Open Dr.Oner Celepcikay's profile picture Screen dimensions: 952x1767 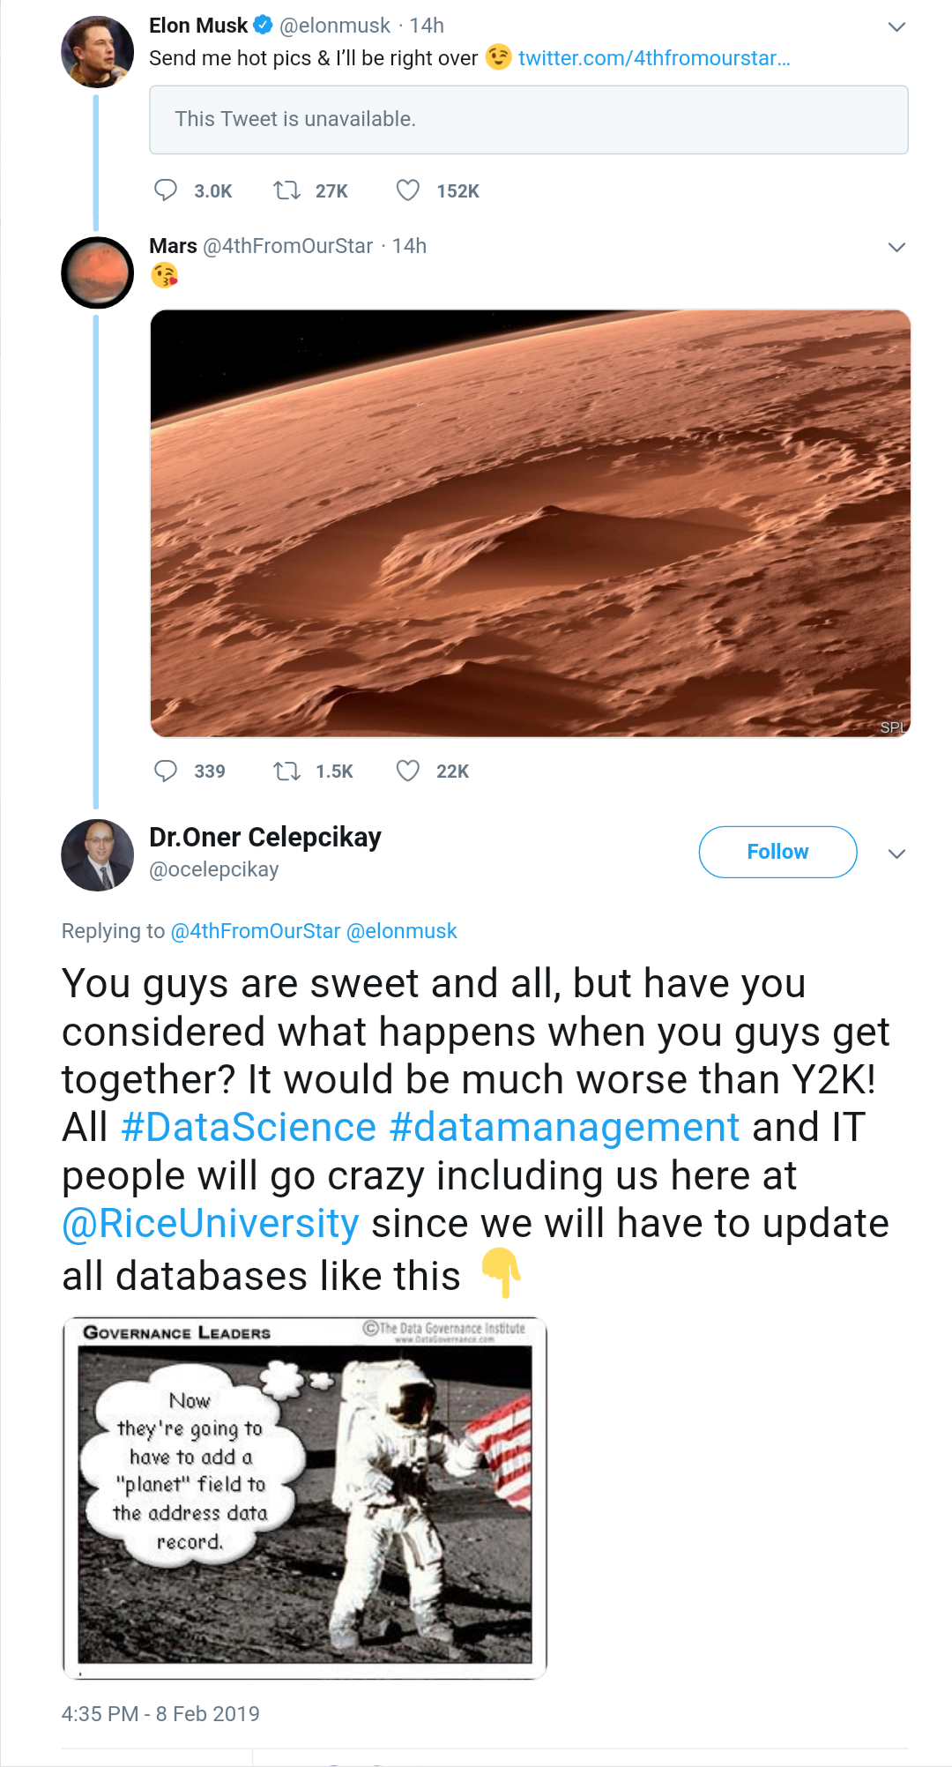(x=97, y=855)
